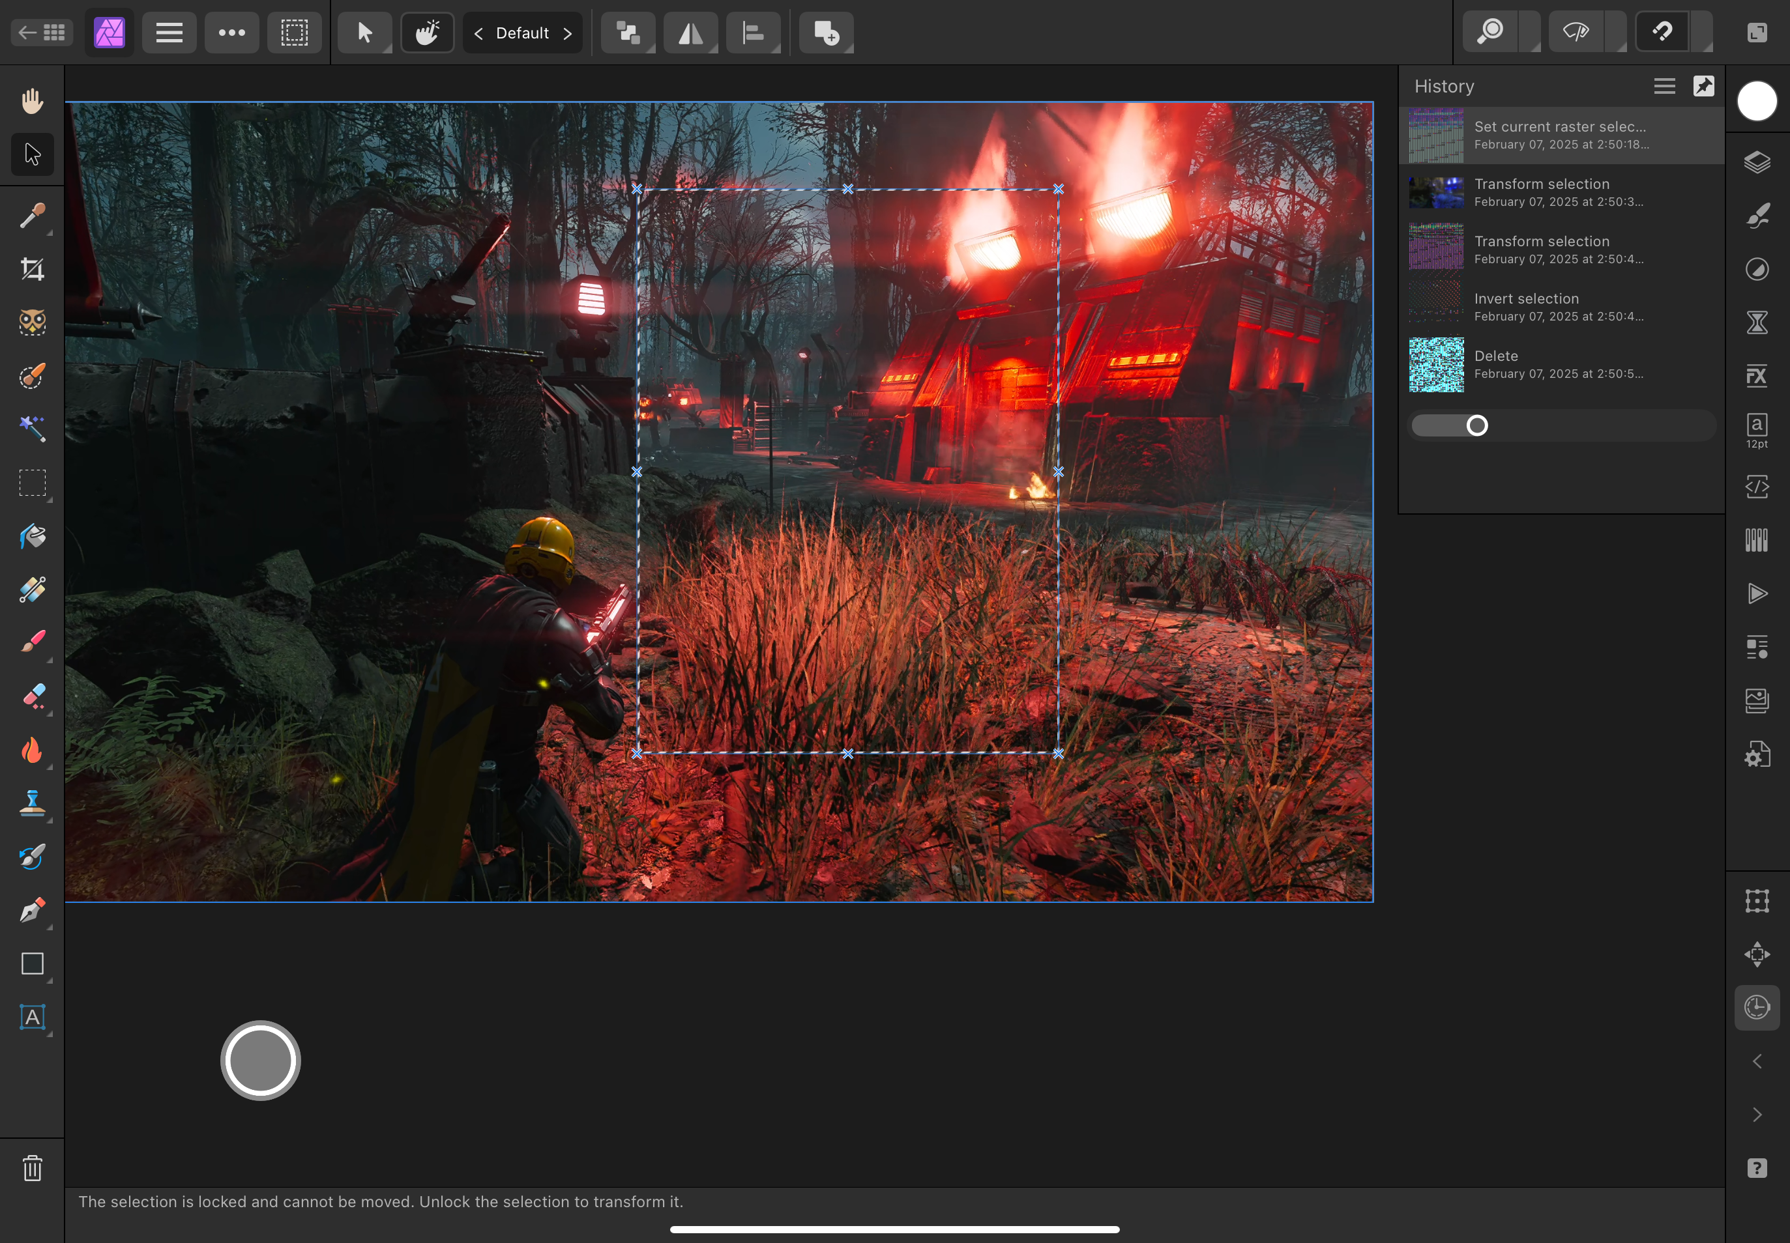Select the Smudge brush tool
1790x1243 pixels.
32,857
